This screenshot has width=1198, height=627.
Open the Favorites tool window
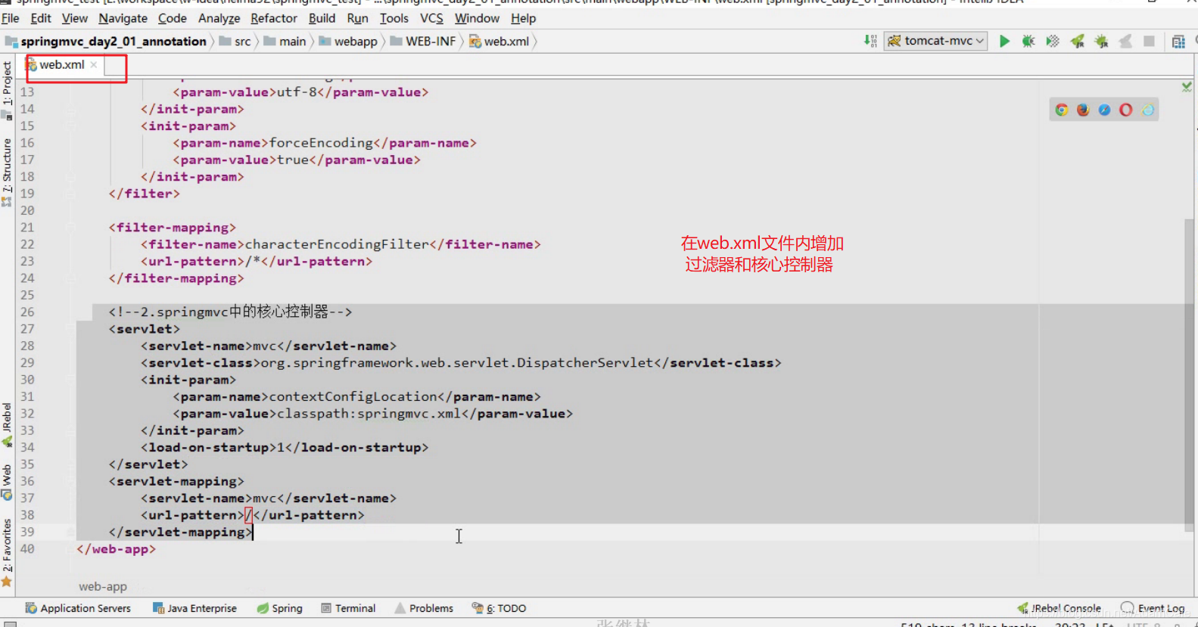7,553
